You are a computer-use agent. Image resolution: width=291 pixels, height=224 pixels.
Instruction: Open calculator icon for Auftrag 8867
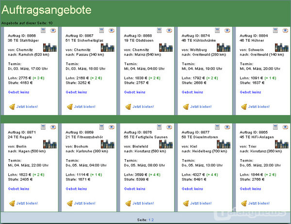[101, 30]
